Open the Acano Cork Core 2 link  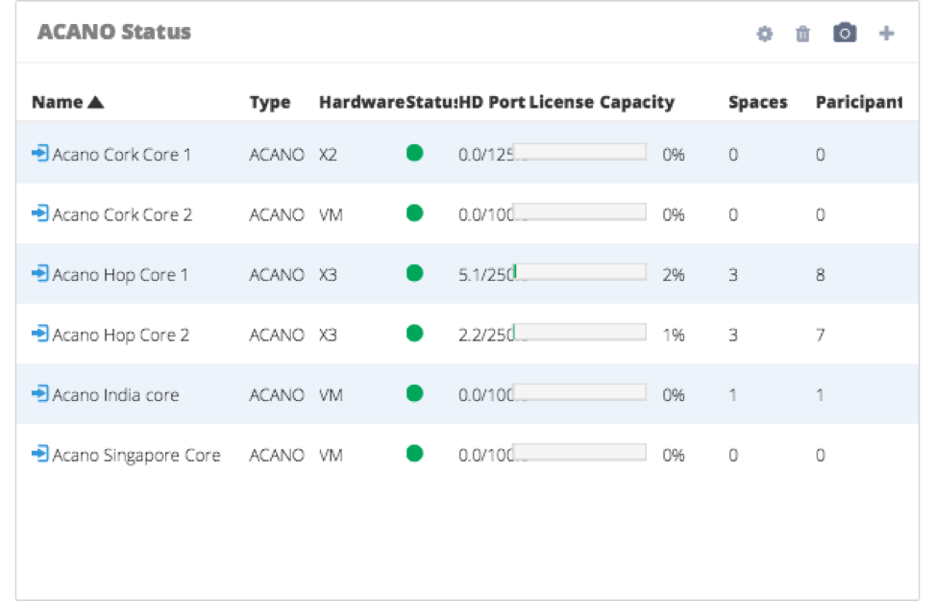[x=122, y=214]
